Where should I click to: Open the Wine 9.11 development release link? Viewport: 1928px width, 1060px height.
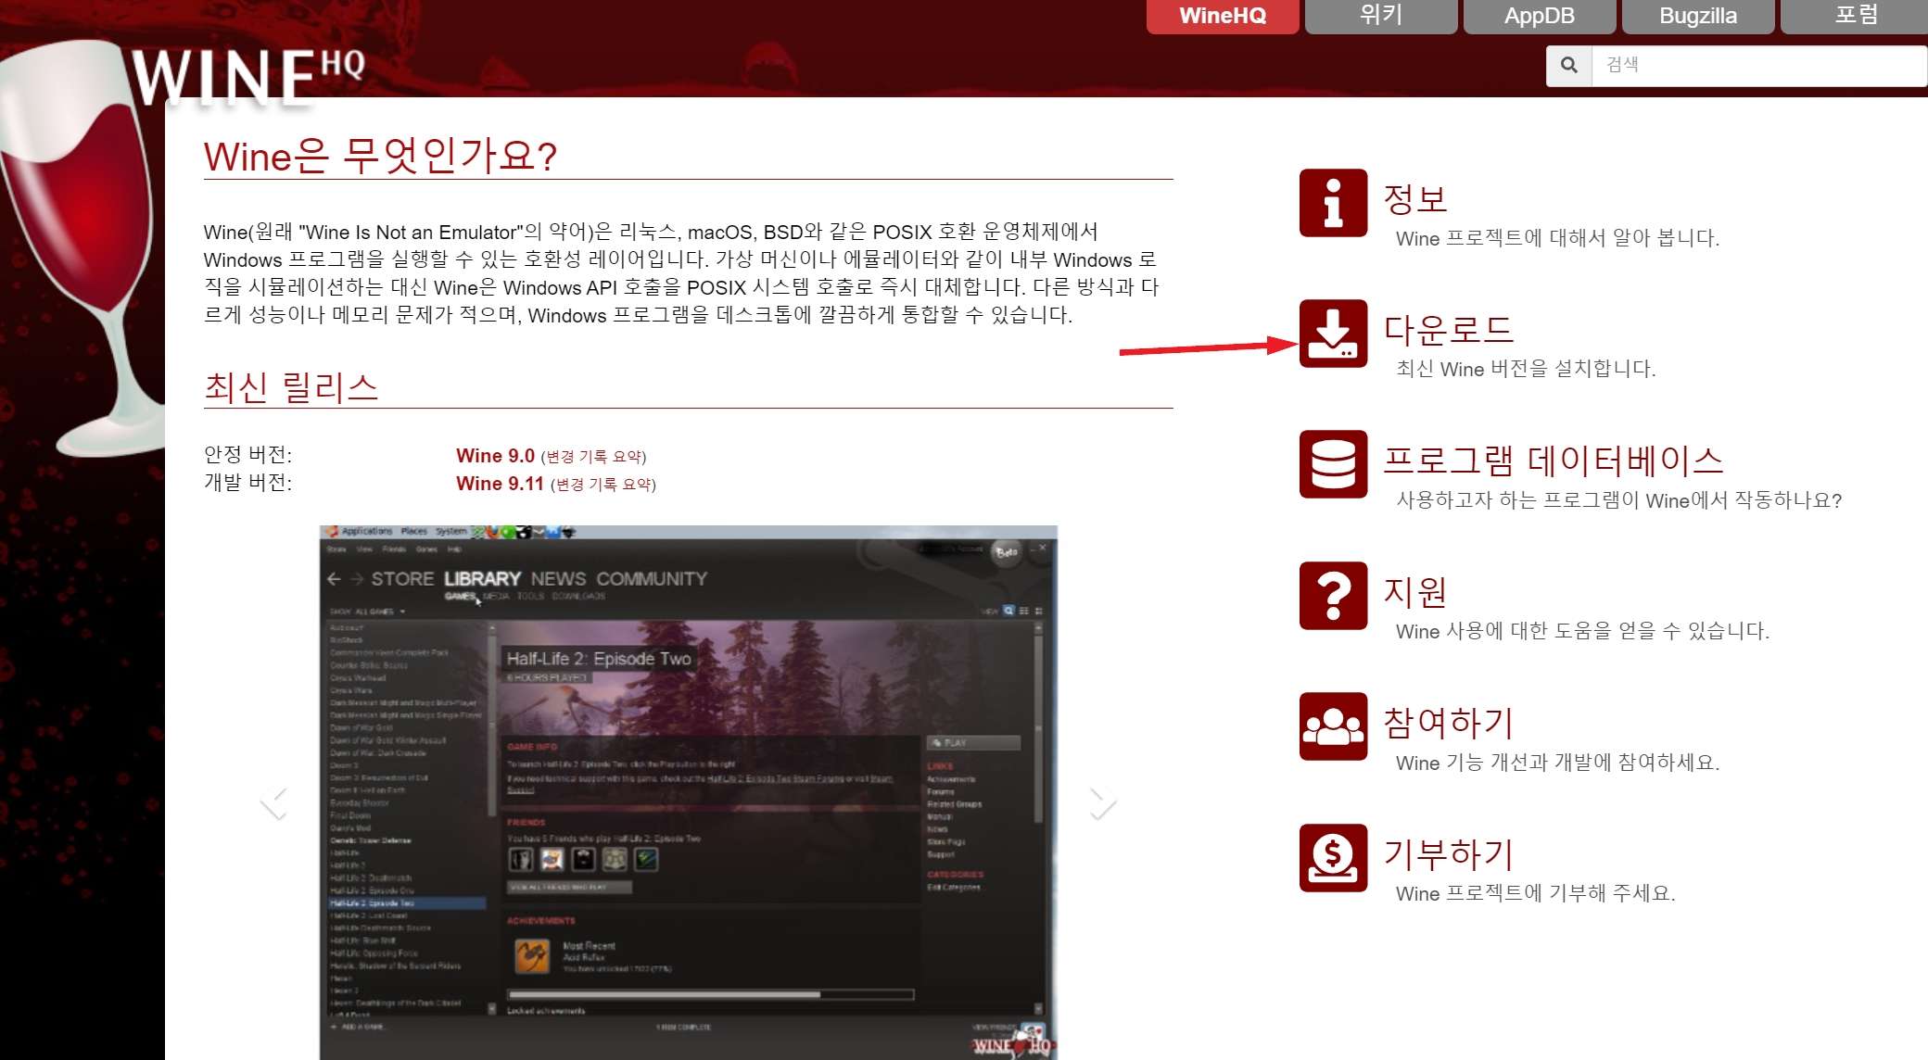pyautogui.click(x=500, y=484)
